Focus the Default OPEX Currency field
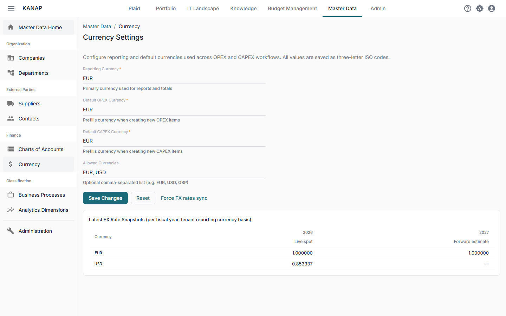Image resolution: width=506 pixels, height=316 pixels. [174, 110]
